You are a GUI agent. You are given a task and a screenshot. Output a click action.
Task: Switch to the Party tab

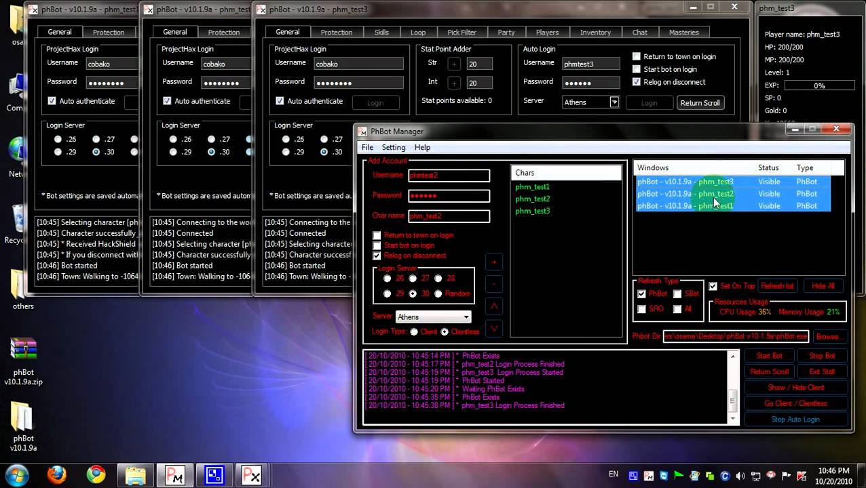tap(506, 32)
